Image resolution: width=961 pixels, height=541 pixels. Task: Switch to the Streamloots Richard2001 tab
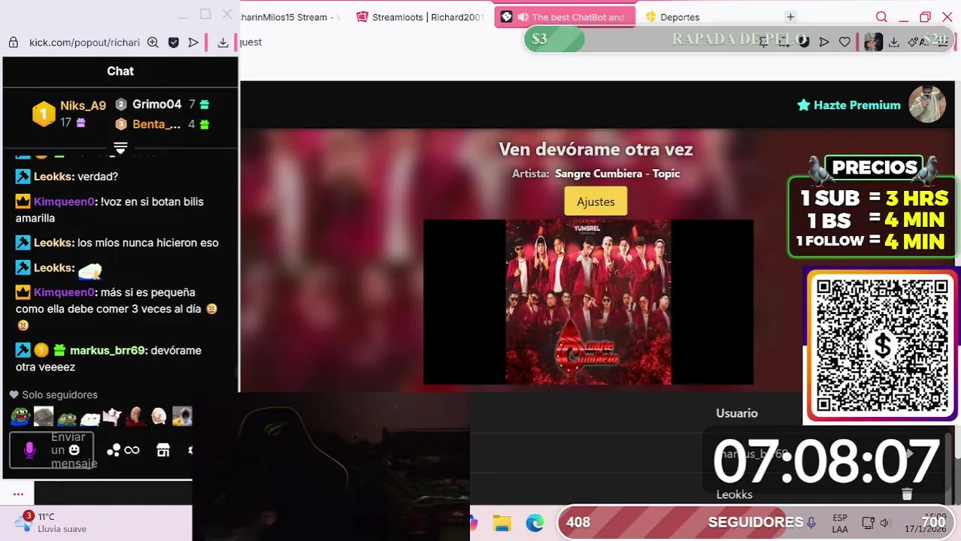[420, 17]
